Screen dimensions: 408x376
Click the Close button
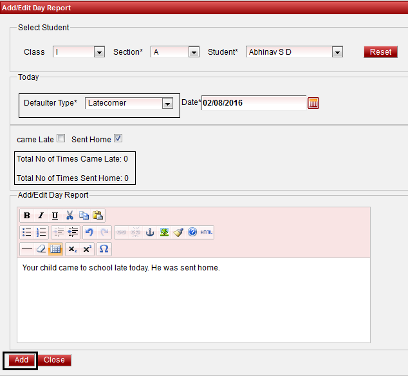54,360
